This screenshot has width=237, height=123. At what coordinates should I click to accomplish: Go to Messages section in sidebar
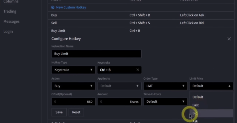[x=11, y=22]
